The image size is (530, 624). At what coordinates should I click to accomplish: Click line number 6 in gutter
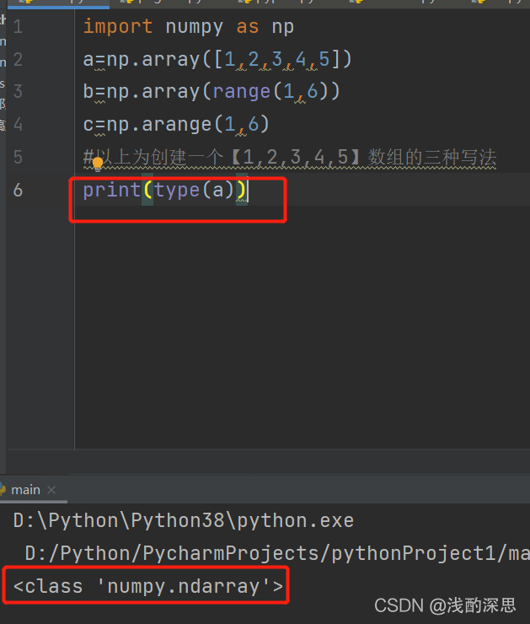[18, 190]
